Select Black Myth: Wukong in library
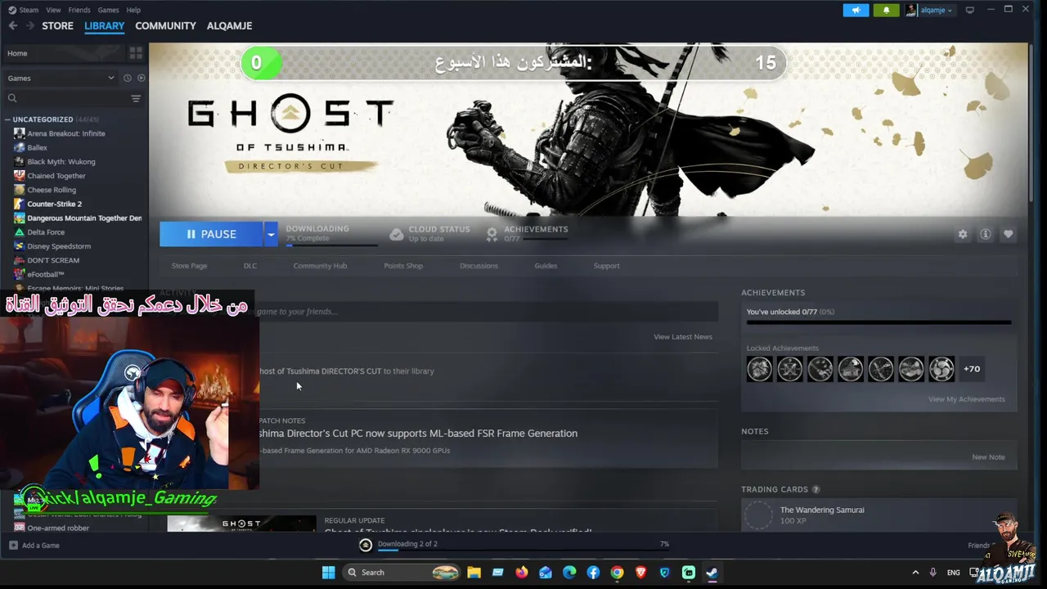This screenshot has width=1047, height=589. 61,162
